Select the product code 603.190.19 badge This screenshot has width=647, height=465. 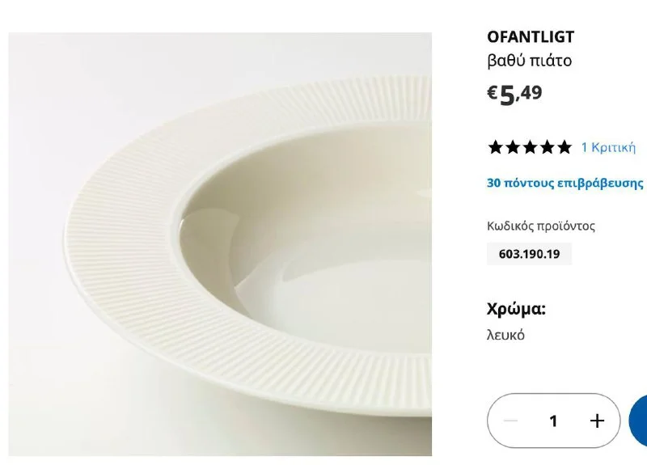530,254
